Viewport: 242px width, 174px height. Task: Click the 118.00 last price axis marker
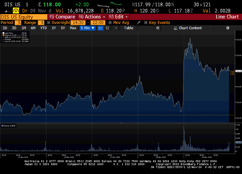(x=239, y=71)
